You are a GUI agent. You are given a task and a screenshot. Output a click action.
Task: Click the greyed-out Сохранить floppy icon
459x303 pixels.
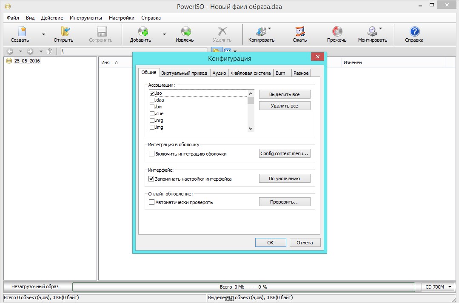coord(102,31)
